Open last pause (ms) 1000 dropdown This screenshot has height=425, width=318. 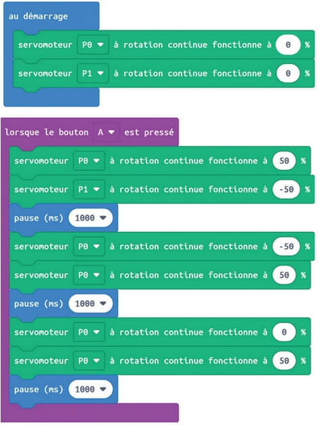[x=90, y=389]
